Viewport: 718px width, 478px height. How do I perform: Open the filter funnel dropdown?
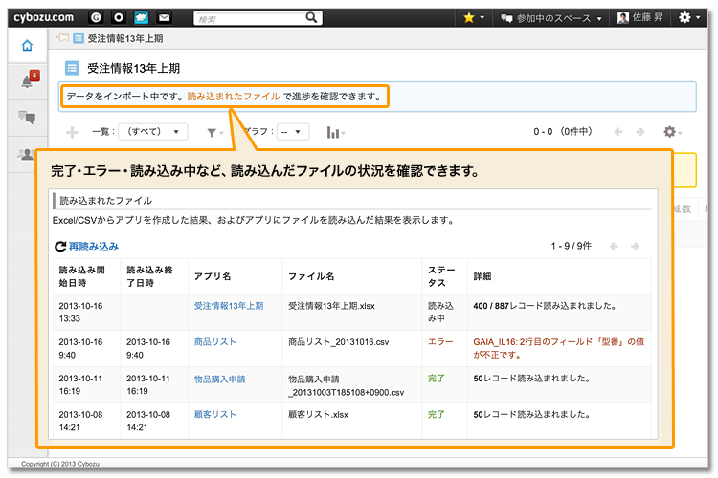215,132
